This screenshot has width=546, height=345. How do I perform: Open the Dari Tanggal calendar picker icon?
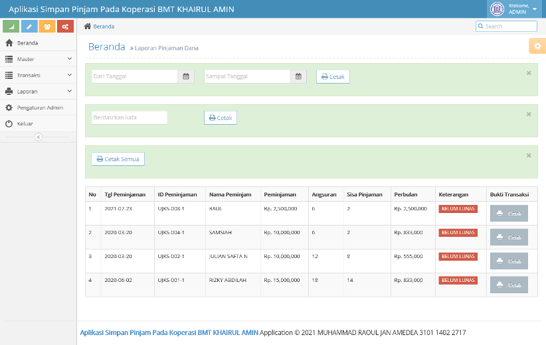point(186,76)
